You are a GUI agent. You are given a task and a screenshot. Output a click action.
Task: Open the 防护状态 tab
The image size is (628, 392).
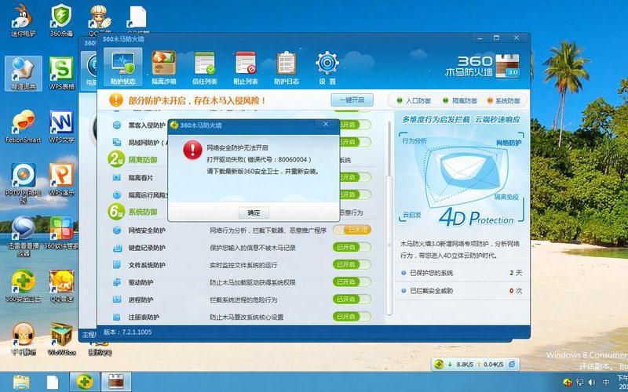123,67
